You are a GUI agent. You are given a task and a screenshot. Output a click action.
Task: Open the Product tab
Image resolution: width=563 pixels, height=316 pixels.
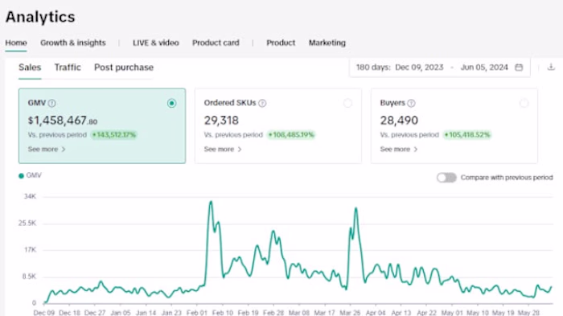(281, 43)
